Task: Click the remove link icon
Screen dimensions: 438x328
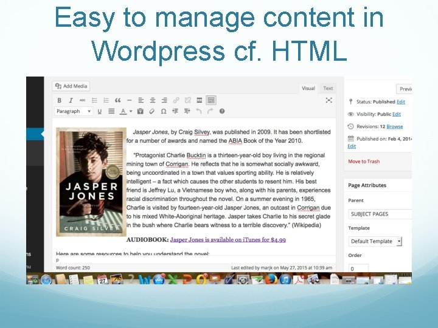Action: (188, 100)
